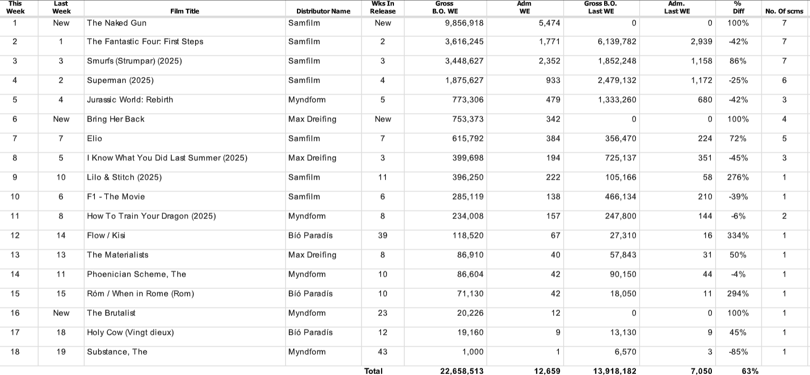The width and height of the screenshot is (810, 375).
Task: Click the Holy Cow (Vingt dieux) cell
Action: pos(130,332)
